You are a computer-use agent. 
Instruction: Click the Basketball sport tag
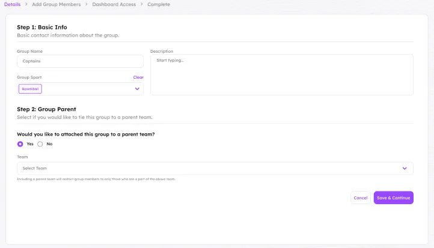30,89
